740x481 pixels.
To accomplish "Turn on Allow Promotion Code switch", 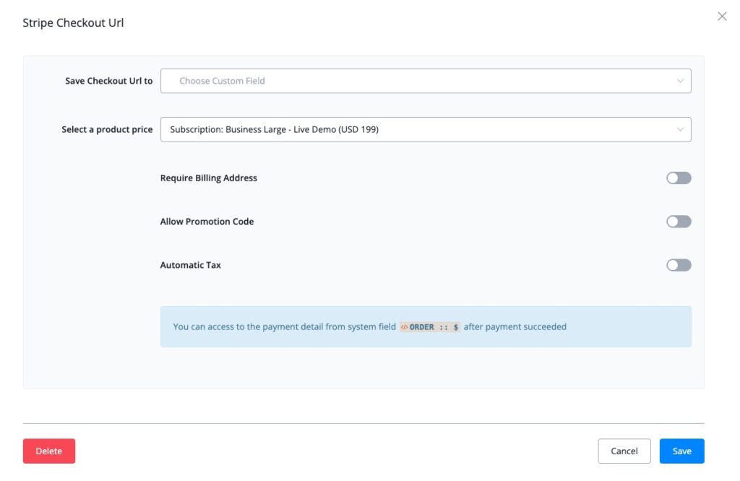I will click(679, 222).
